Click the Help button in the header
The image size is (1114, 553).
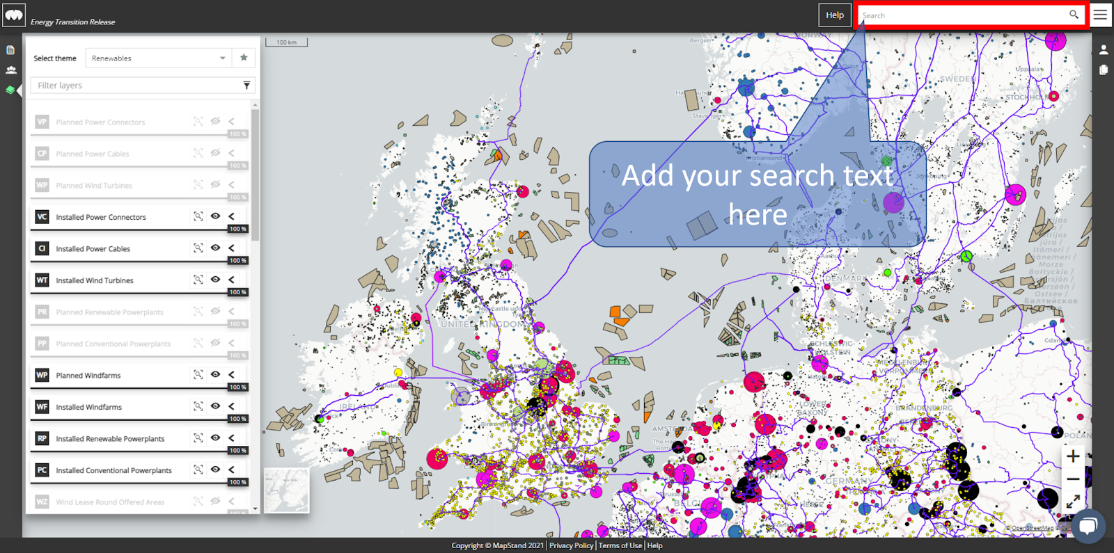point(835,15)
